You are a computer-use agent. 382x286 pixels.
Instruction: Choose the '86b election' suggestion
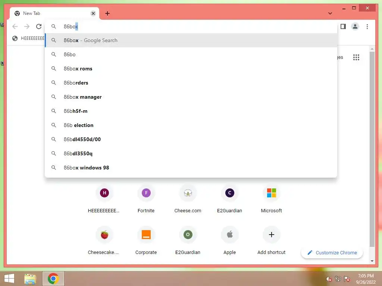pos(191,125)
